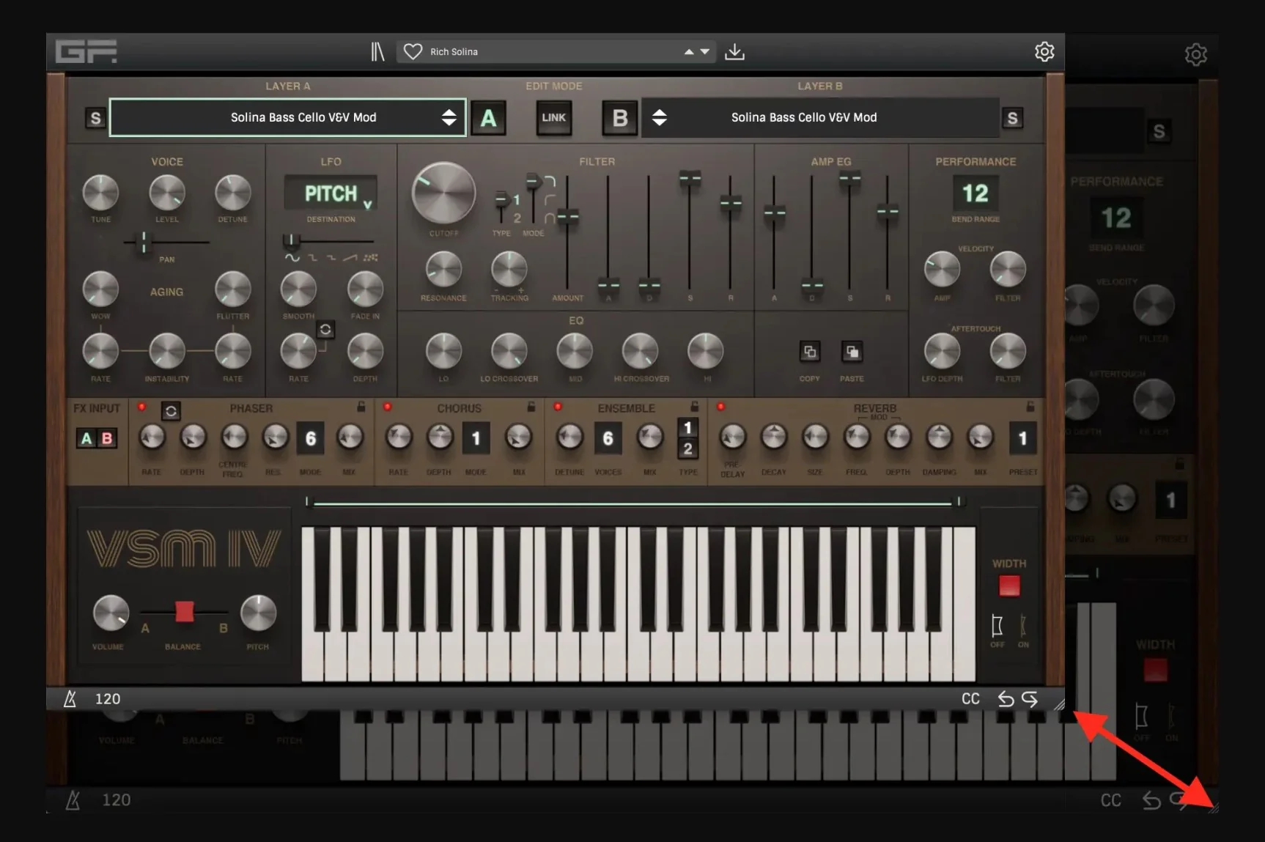The width and height of the screenshot is (1265, 842).
Task: Select Ensemble type 2
Action: pos(687,448)
